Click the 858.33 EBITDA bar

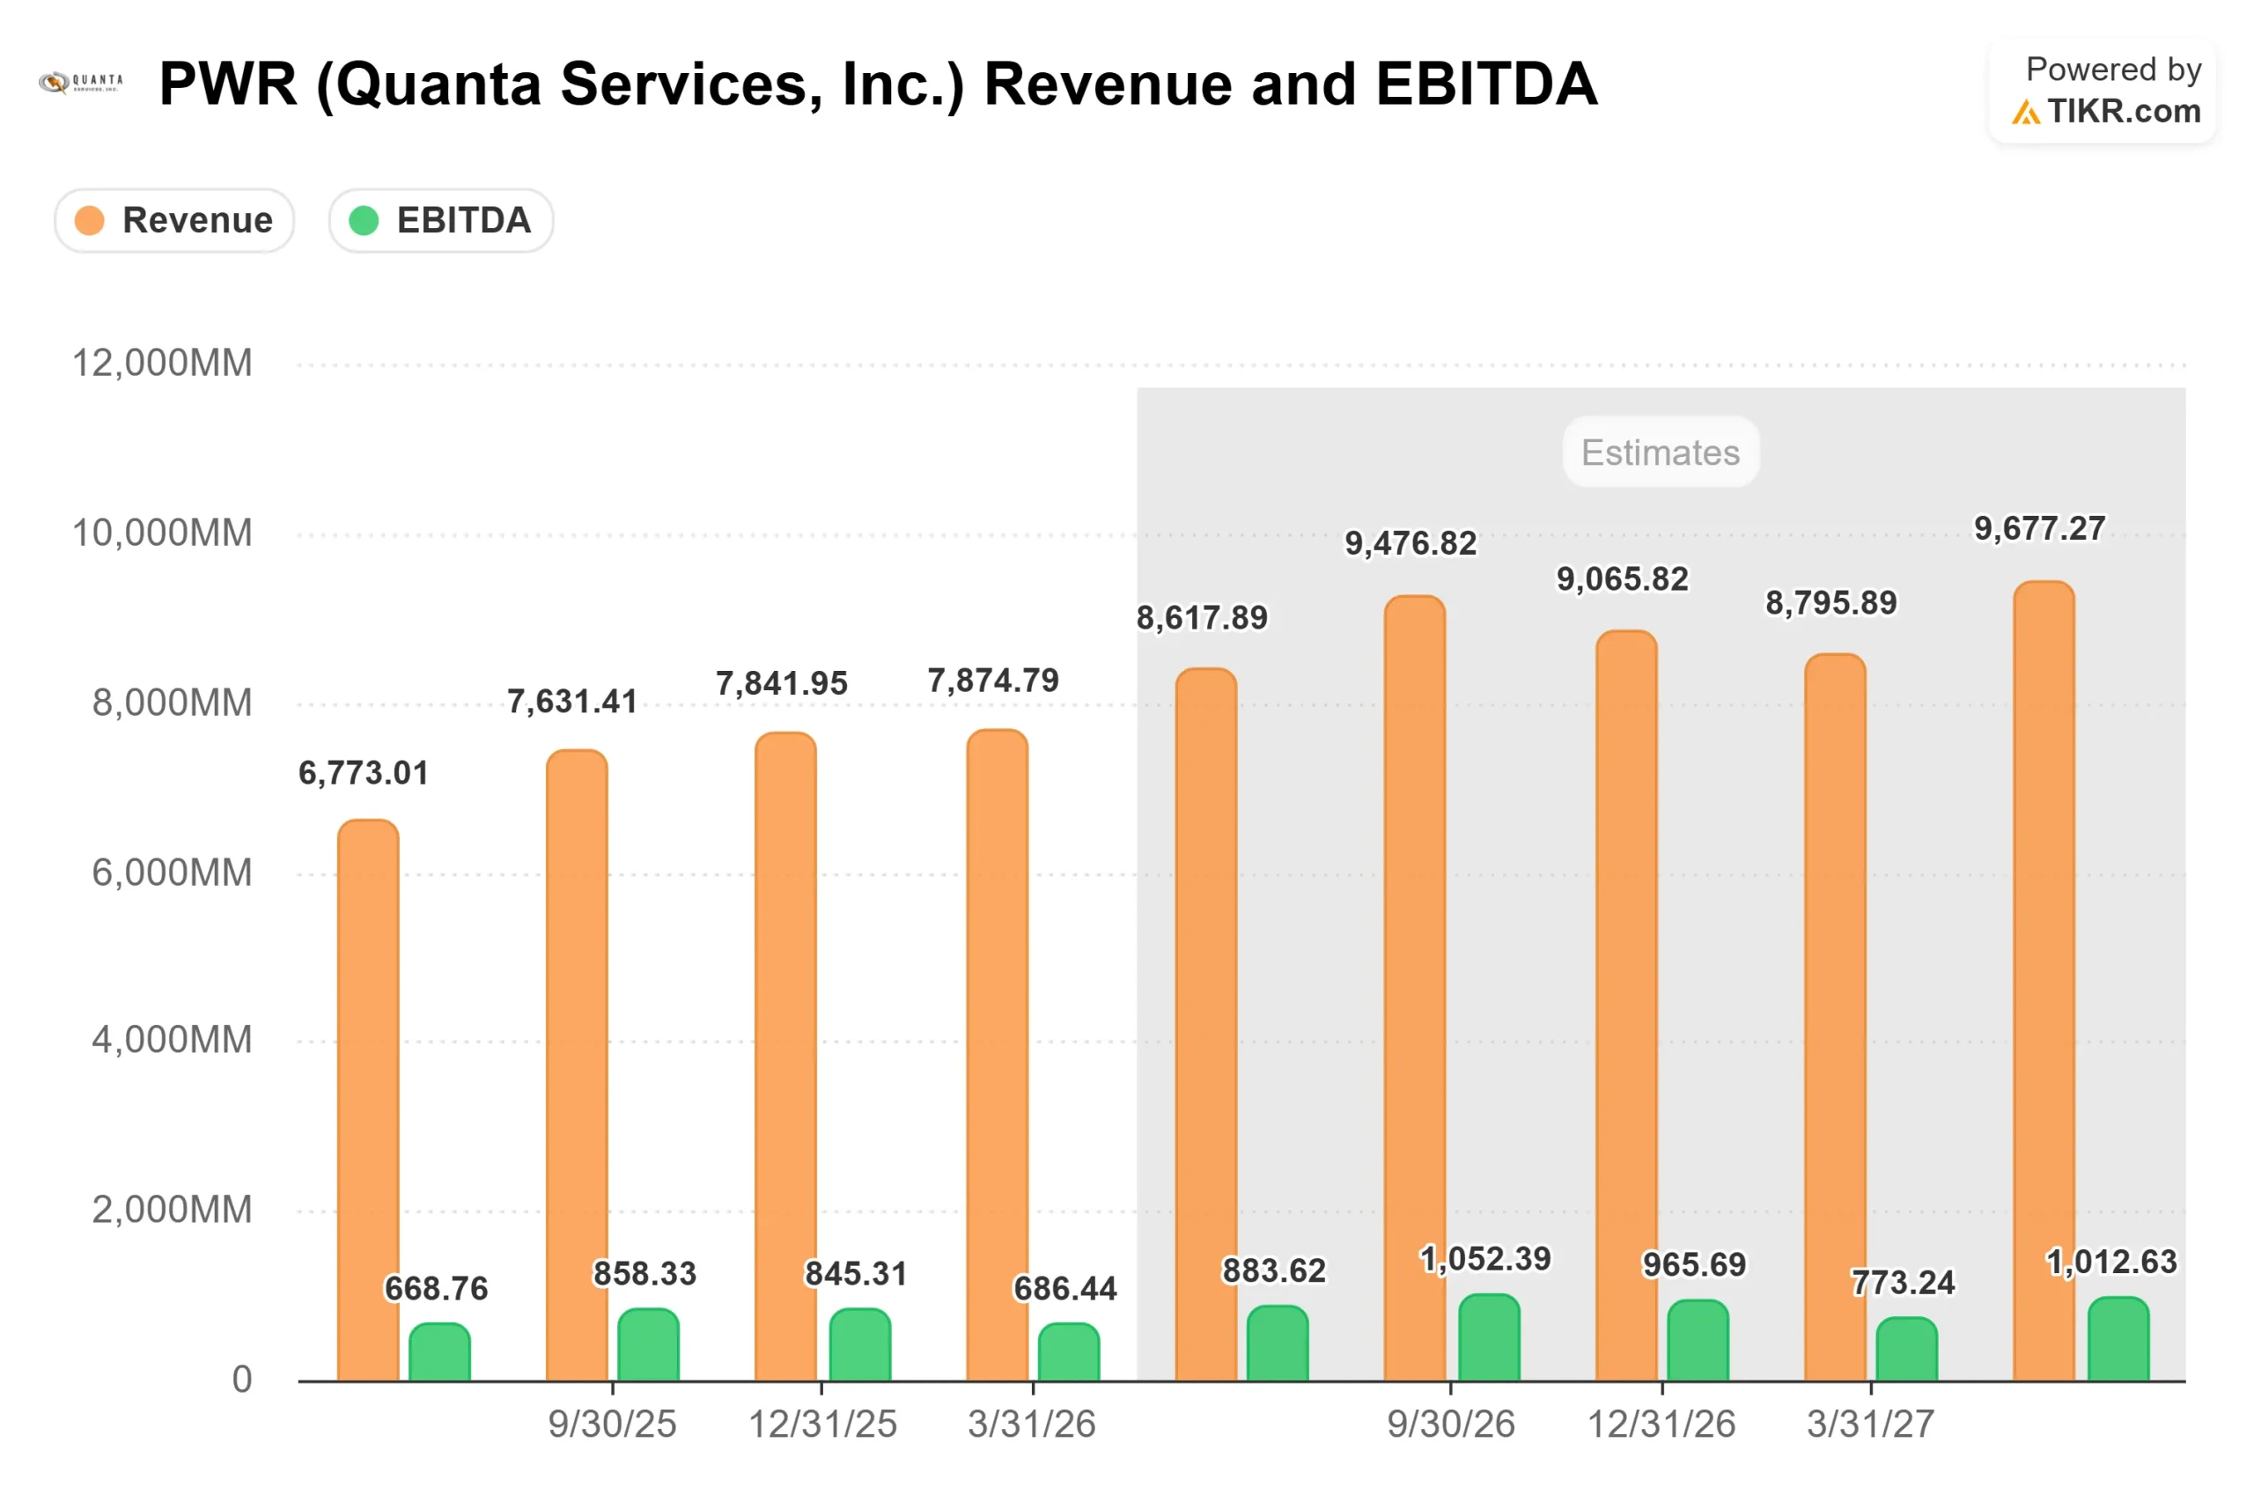pyautogui.click(x=649, y=1344)
